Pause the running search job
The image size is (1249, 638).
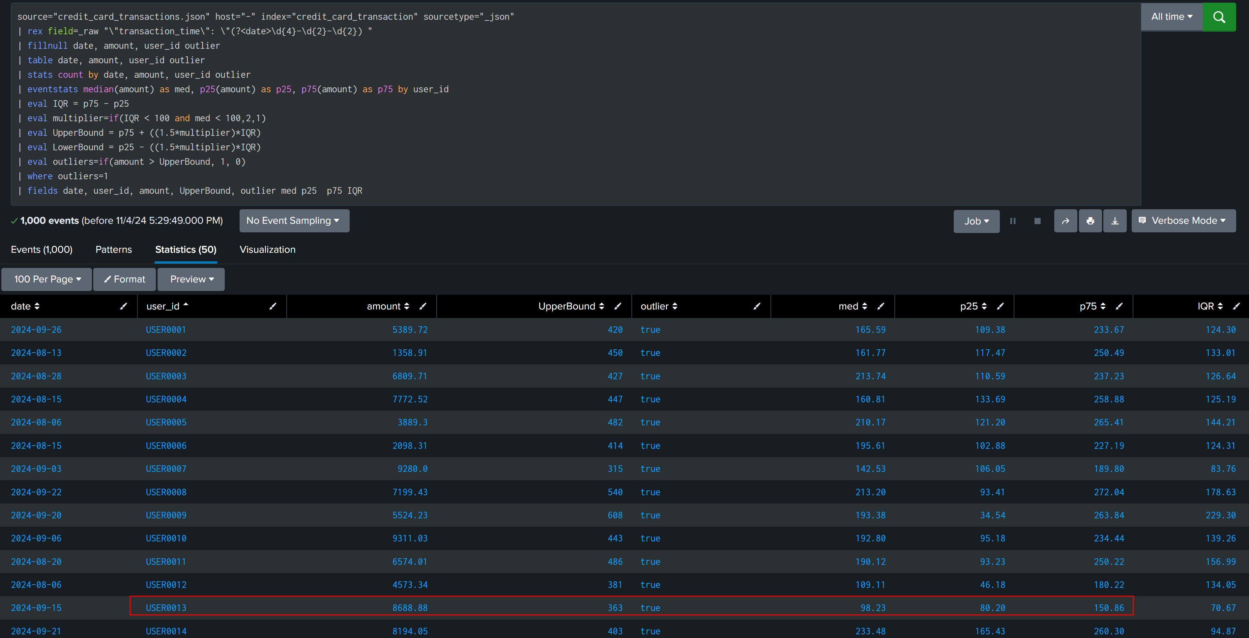click(x=1012, y=221)
